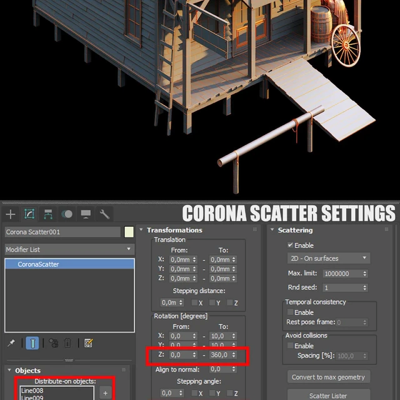Click the Corona Scatter001 object name field
400x400 pixels.
point(62,232)
